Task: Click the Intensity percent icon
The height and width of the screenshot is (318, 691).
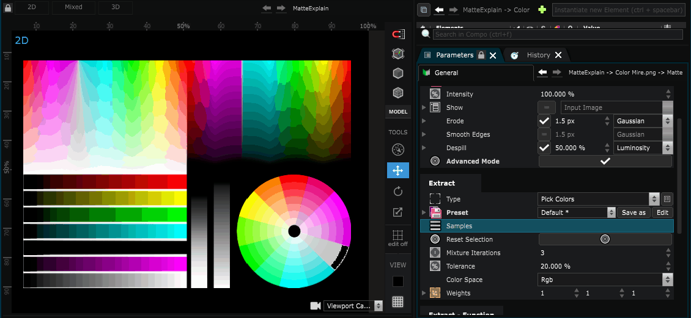Action: coord(435,93)
